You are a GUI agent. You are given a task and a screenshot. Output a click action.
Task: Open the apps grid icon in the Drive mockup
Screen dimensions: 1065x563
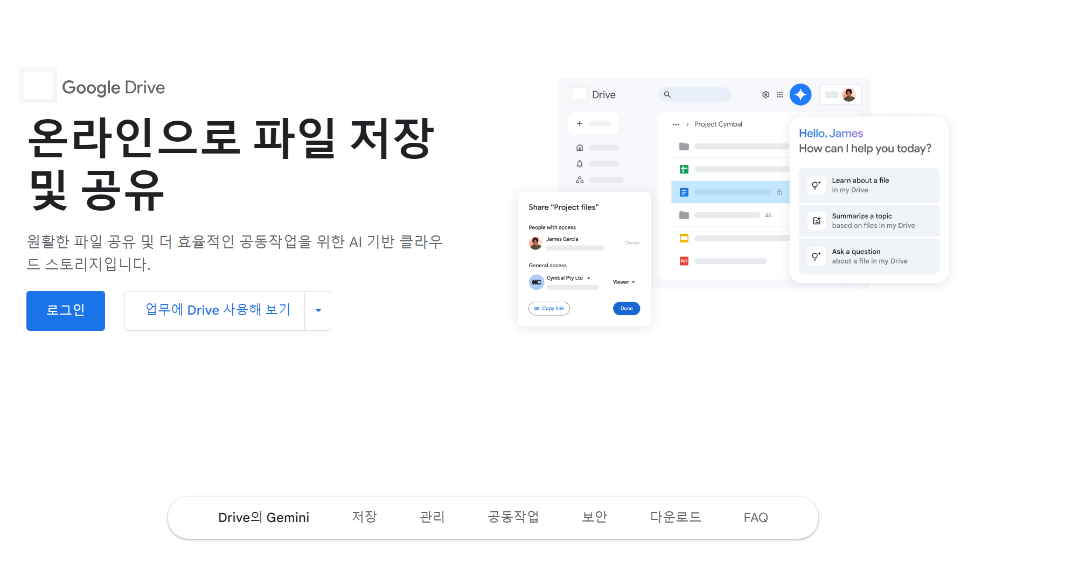pyautogui.click(x=779, y=95)
